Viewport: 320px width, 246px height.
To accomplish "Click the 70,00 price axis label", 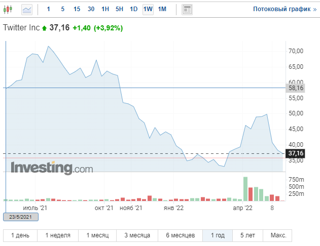I will coord(296,51).
